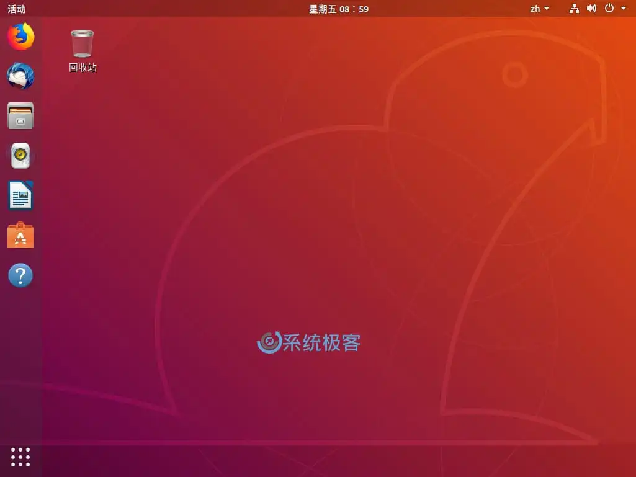Open the Files manager dock icon

[20, 115]
